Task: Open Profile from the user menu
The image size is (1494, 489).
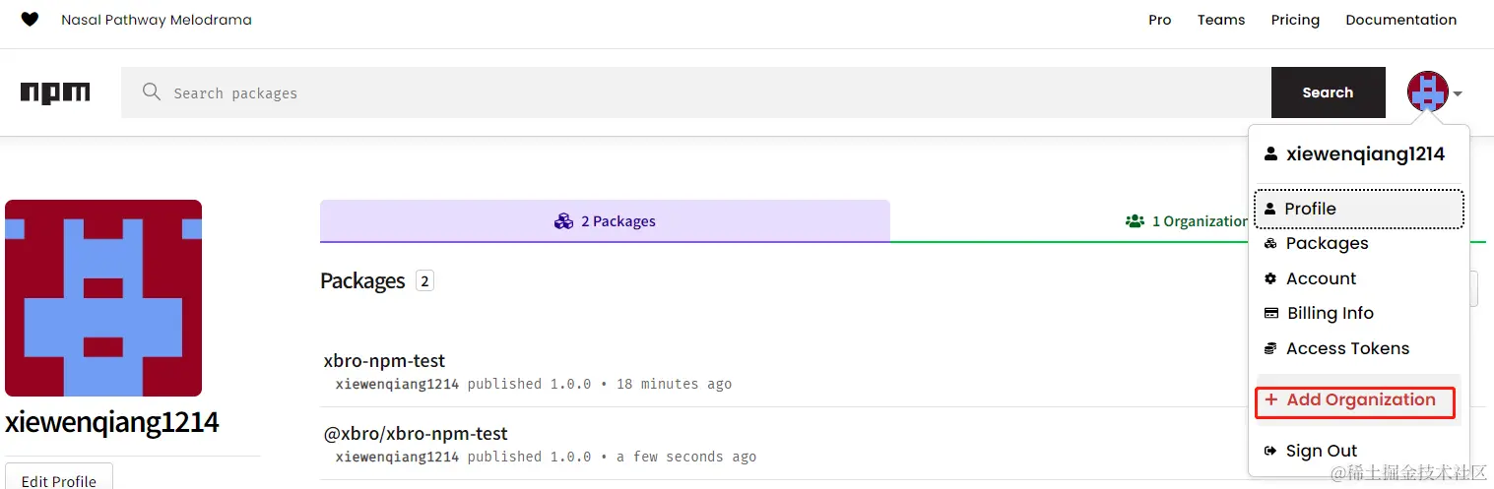Action: (1310, 209)
